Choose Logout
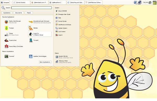Viewport: 157px width, 101px height. click(59, 35)
